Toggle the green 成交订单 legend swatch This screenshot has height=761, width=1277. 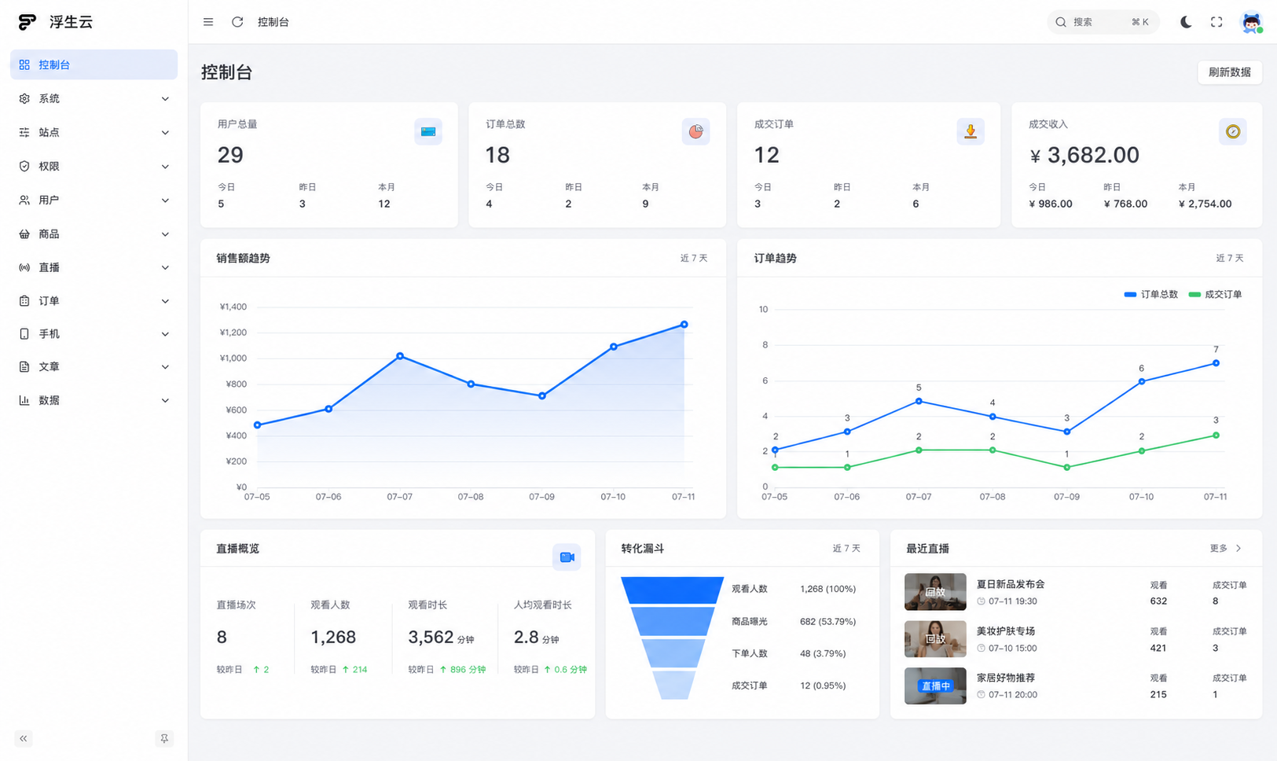(x=1194, y=294)
